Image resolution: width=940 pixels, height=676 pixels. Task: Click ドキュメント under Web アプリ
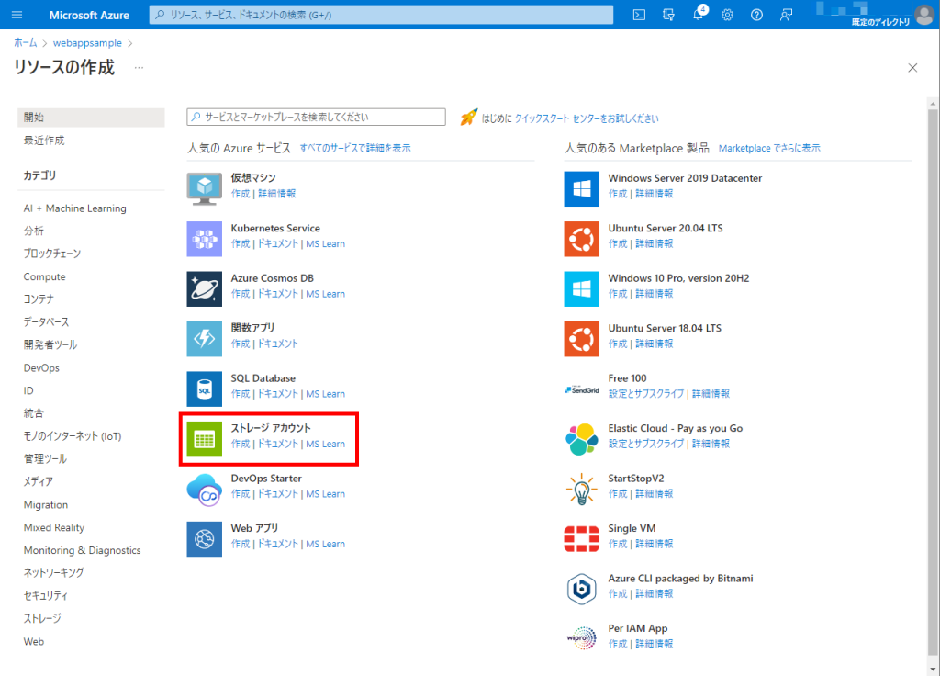point(277,544)
